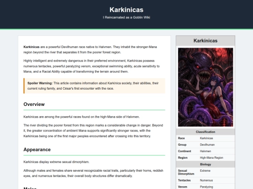Image resolution: width=253 pixels, height=189 pixels.
Task: Click the Race value 'Karkínicas' in the infobox
Action: click(206, 138)
